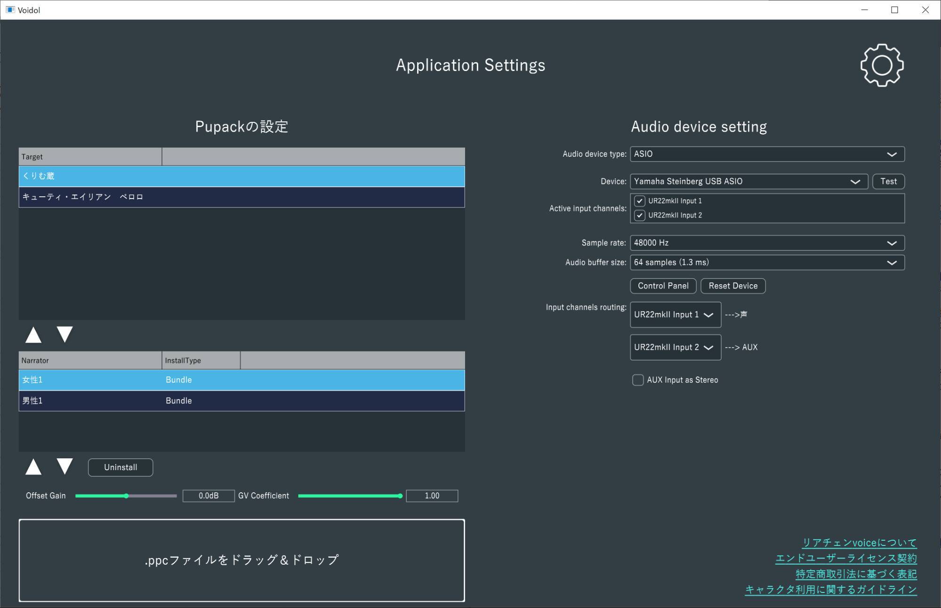Click the Voidol app icon in title bar

[10, 10]
